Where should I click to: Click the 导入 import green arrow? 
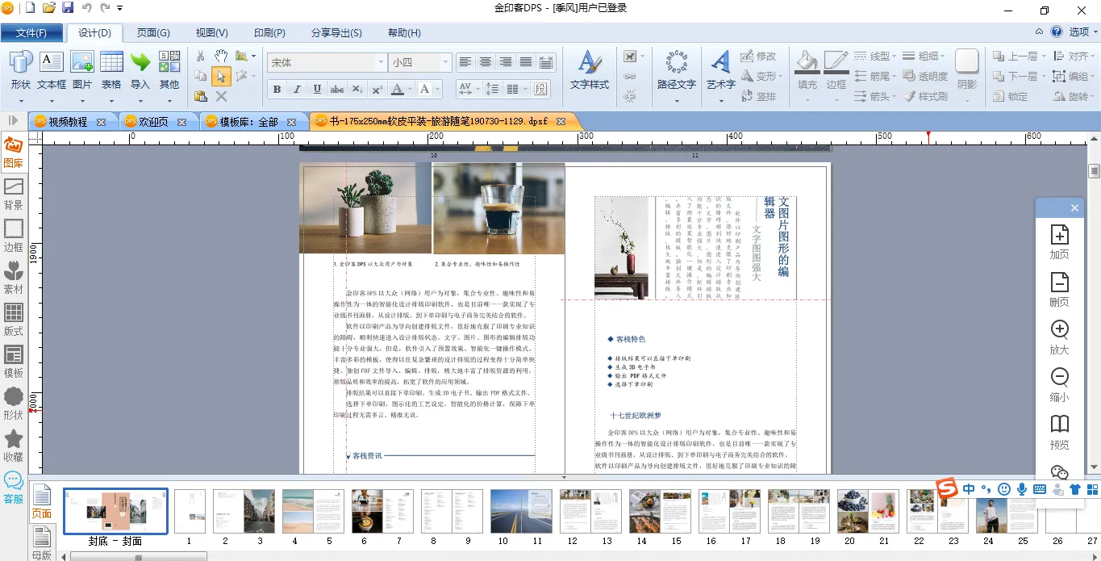140,69
